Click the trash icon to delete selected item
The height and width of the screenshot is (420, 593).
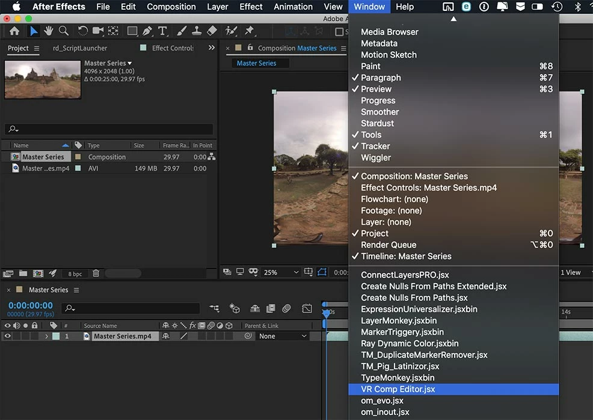[x=96, y=273]
